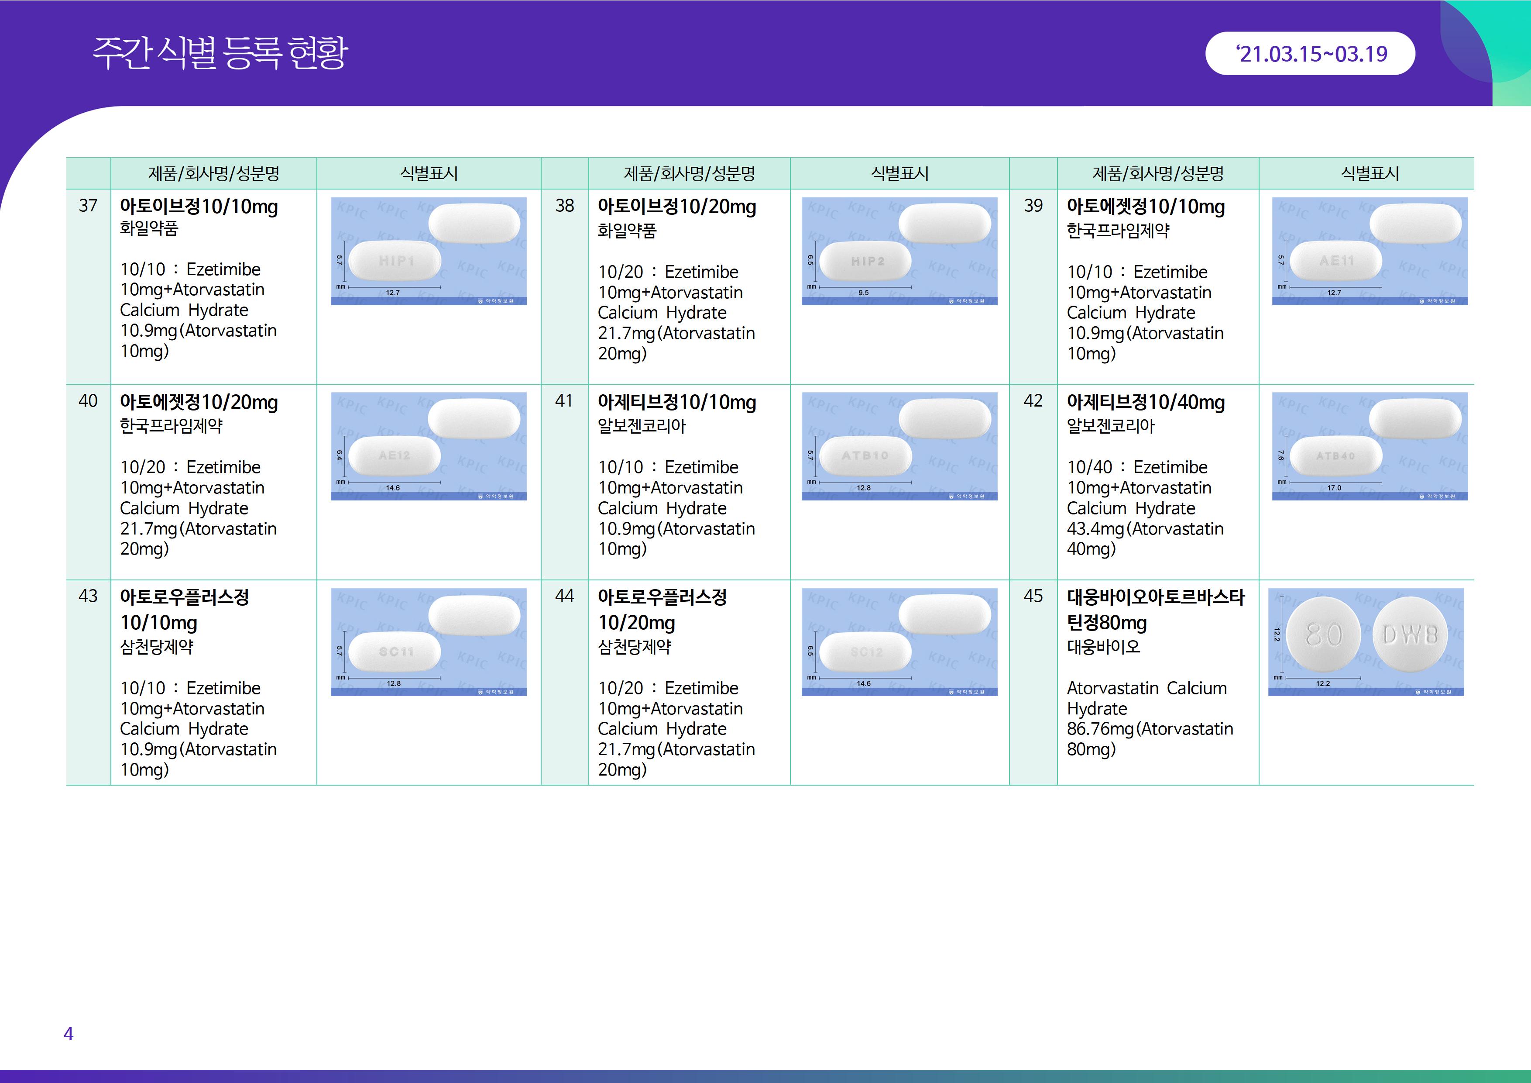
Task: Click the ATB10 pill identification image
Action: pyautogui.click(x=899, y=446)
